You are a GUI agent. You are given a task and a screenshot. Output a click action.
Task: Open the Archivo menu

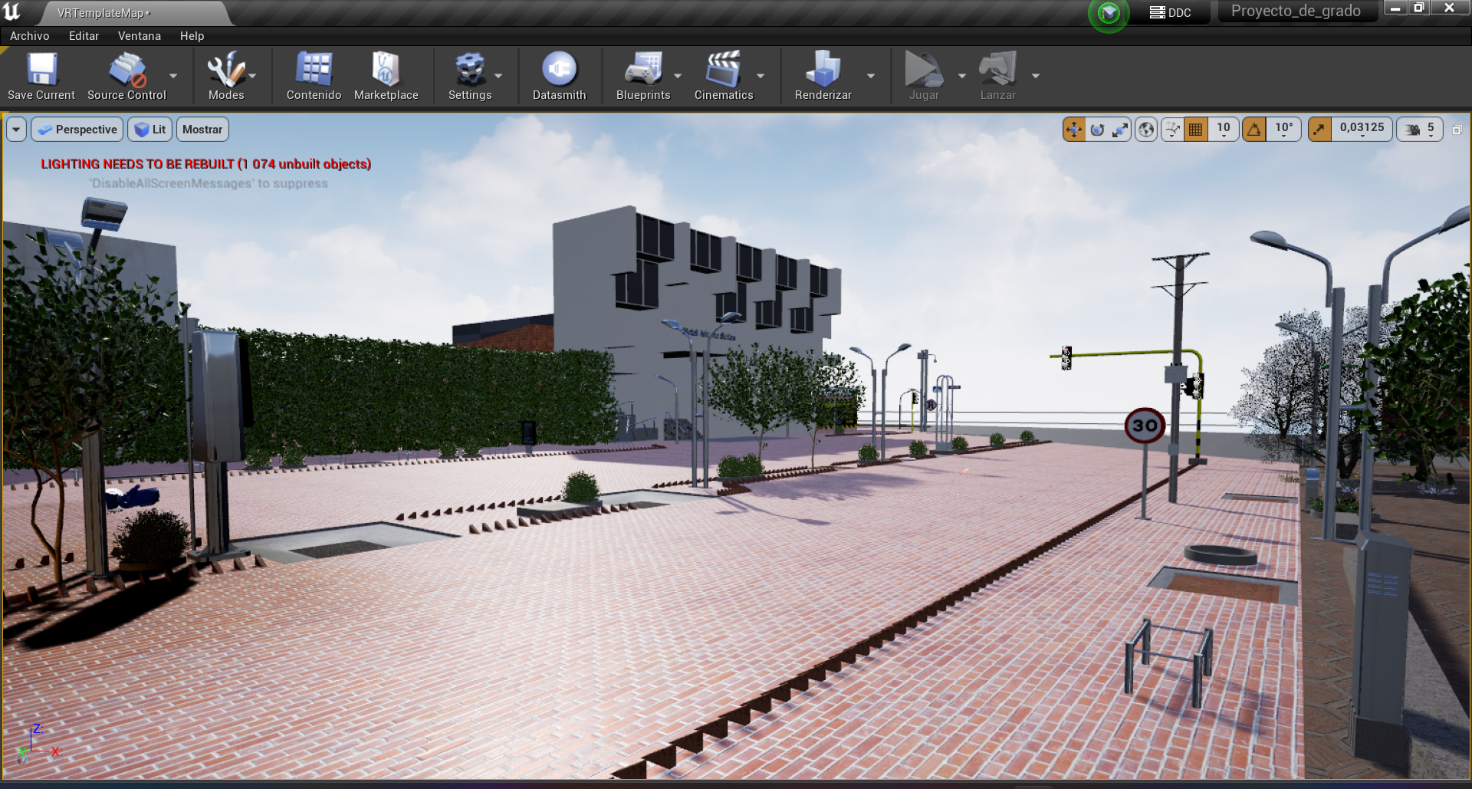pos(29,36)
